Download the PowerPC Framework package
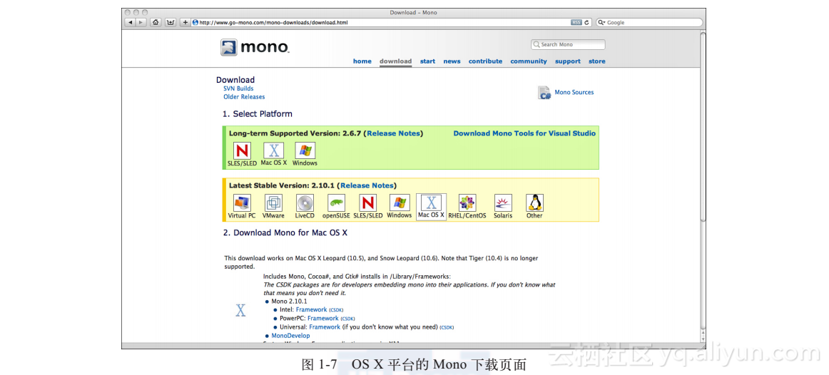 click(323, 319)
